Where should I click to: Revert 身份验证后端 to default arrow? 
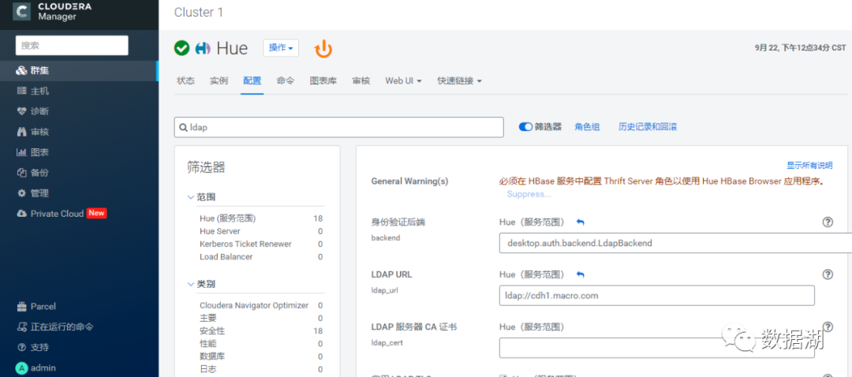pos(580,222)
